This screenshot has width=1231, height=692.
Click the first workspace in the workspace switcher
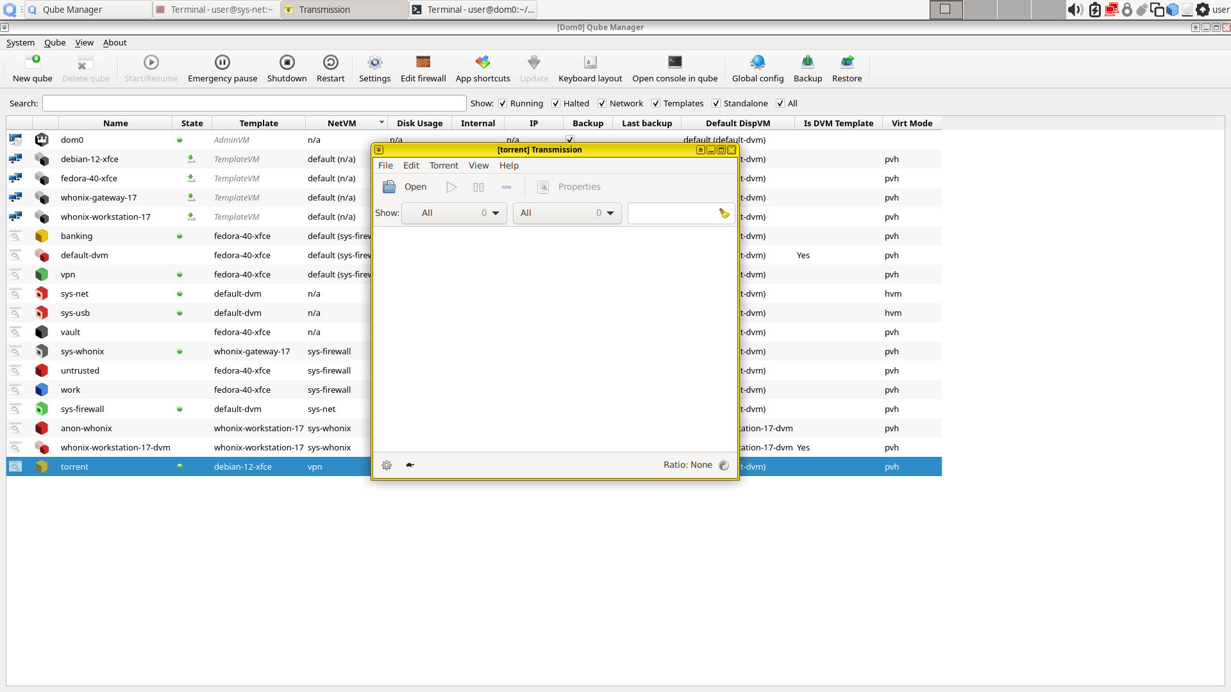(946, 10)
